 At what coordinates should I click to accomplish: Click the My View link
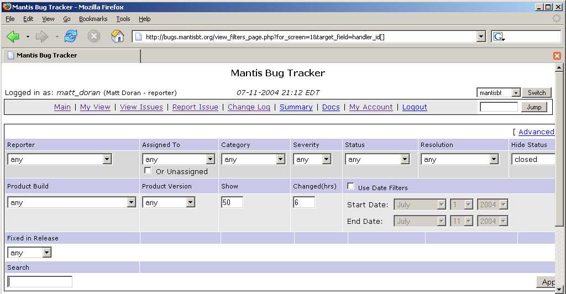(95, 107)
